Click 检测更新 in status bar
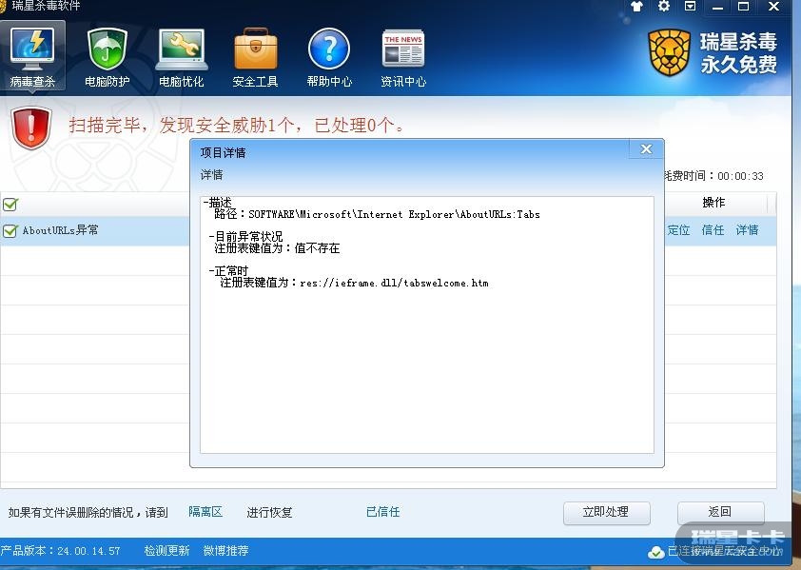Screen dimensions: 801x570 (x=167, y=551)
